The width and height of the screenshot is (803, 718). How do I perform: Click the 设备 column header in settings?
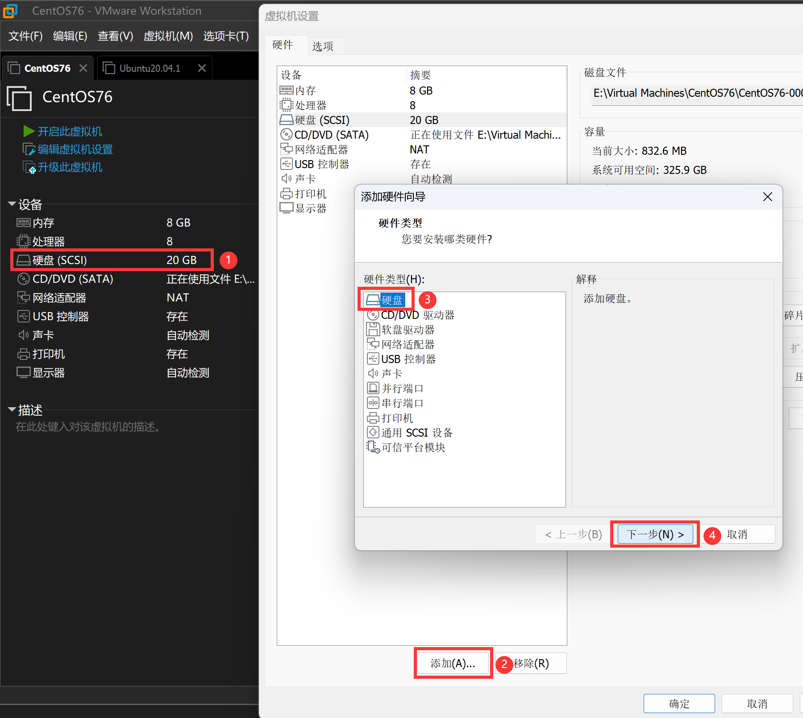(x=342, y=75)
